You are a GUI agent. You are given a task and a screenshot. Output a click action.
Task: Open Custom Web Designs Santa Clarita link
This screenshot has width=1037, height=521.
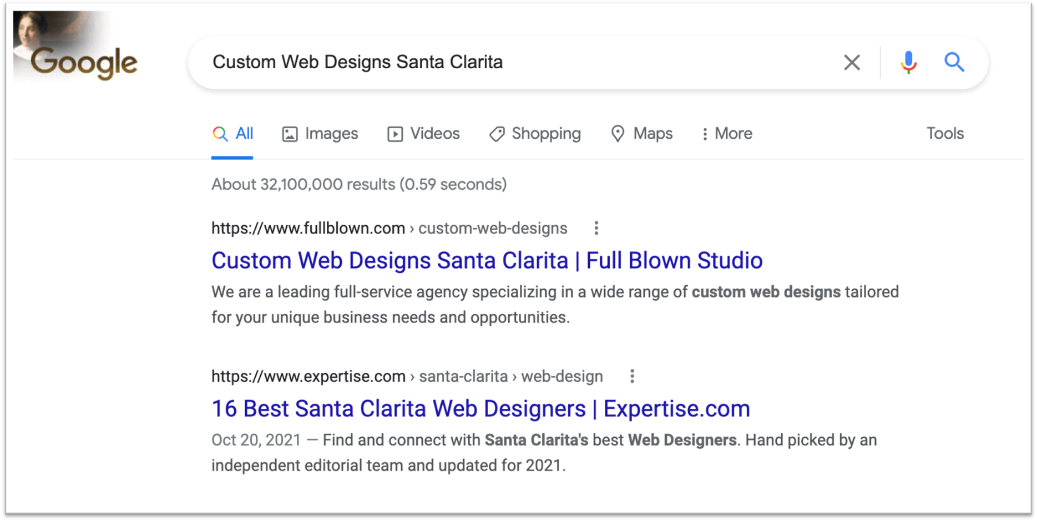(487, 260)
